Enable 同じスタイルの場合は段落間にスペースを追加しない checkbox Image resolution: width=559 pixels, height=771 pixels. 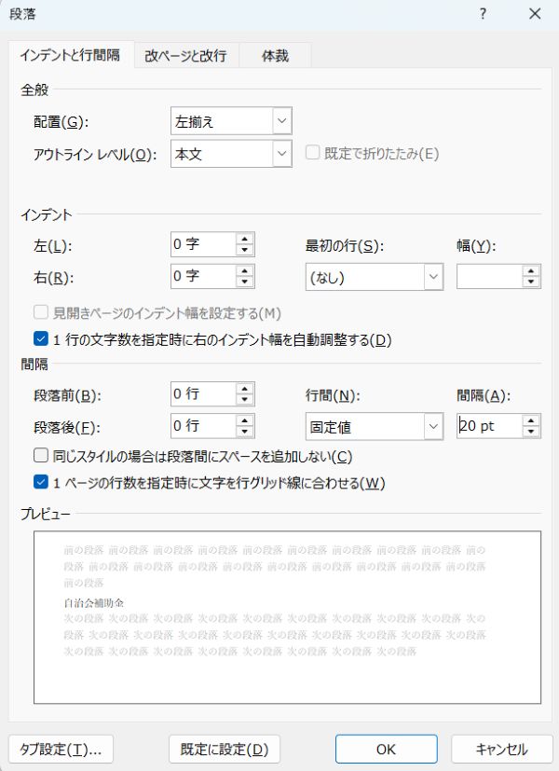pos(41,455)
